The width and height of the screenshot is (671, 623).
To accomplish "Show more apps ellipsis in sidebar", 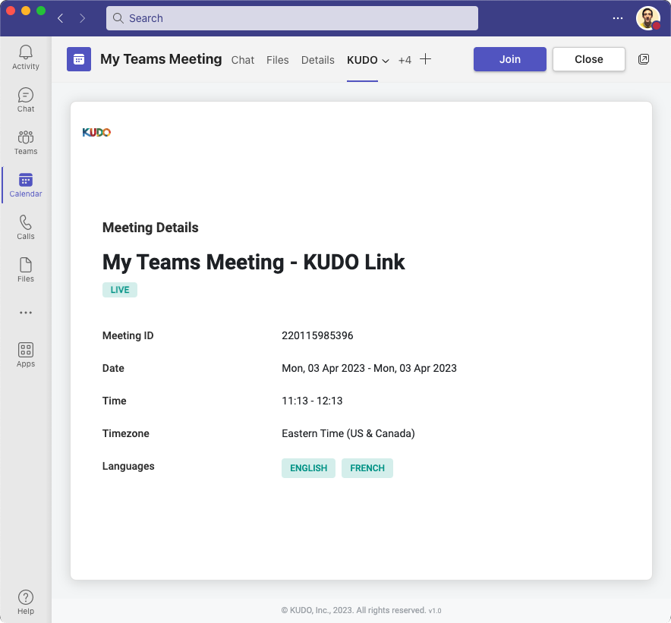I will pyautogui.click(x=26, y=313).
